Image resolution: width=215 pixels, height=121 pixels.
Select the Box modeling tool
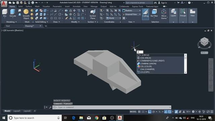point(5,13)
